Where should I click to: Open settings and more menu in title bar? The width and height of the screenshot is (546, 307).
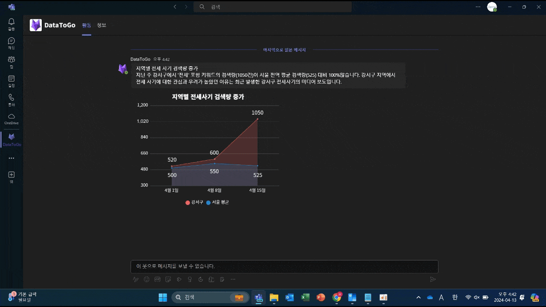click(x=477, y=7)
